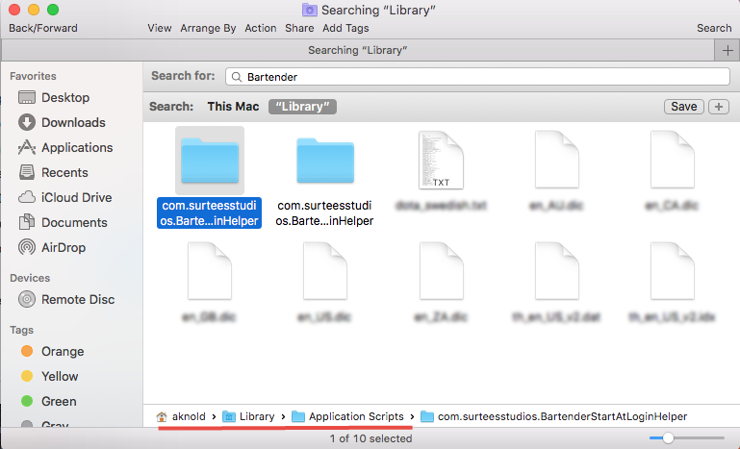Open Applications in the sidebar

tap(65, 148)
